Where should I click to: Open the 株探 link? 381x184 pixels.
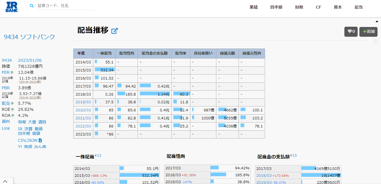point(28,147)
